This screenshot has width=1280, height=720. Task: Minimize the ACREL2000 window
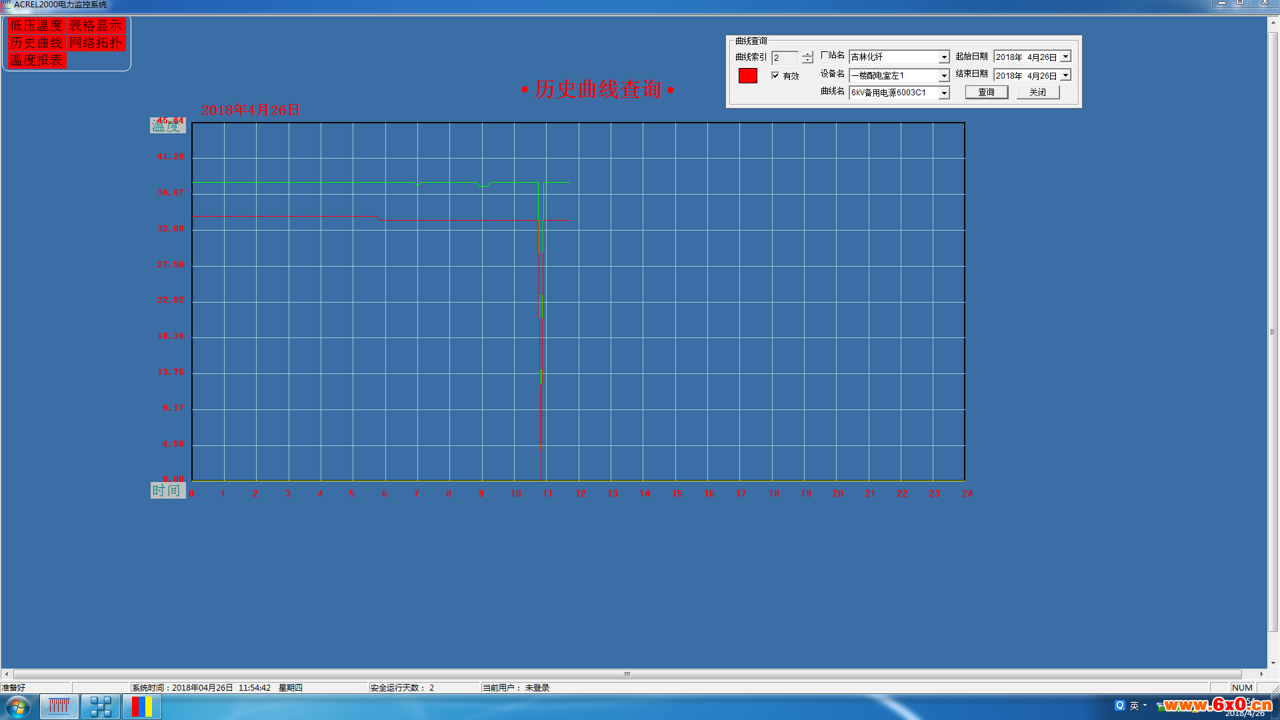point(1221,3)
